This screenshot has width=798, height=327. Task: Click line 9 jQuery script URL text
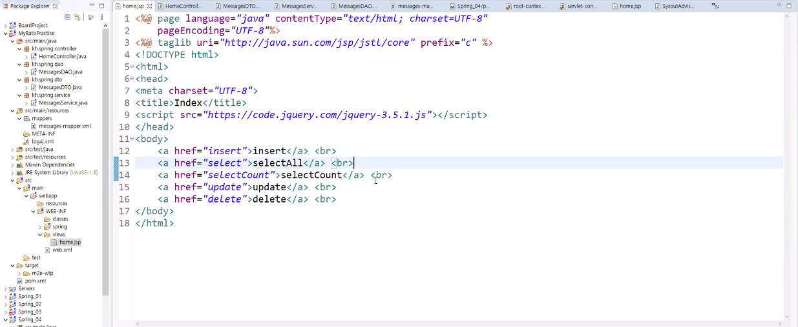pos(318,115)
